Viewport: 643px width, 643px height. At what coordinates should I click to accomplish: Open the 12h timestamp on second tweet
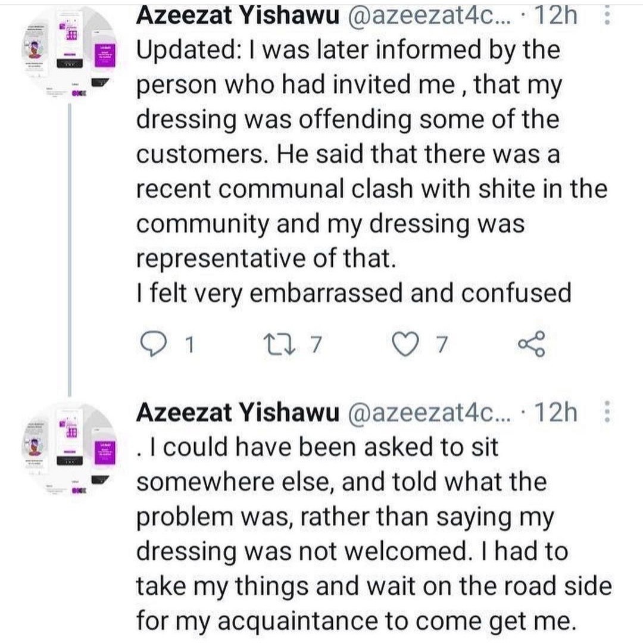tap(556, 412)
